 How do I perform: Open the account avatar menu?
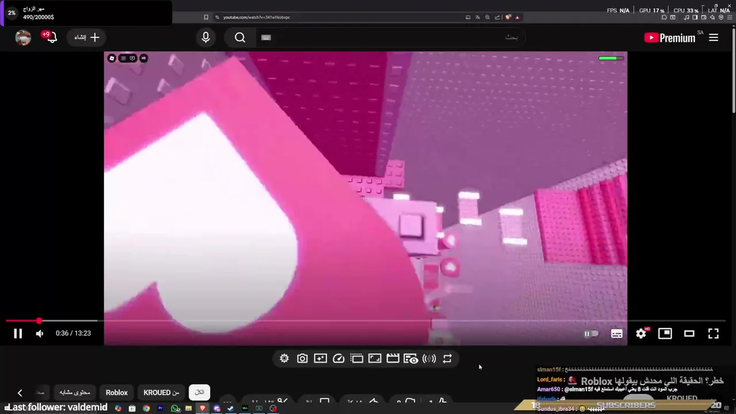[x=23, y=37]
